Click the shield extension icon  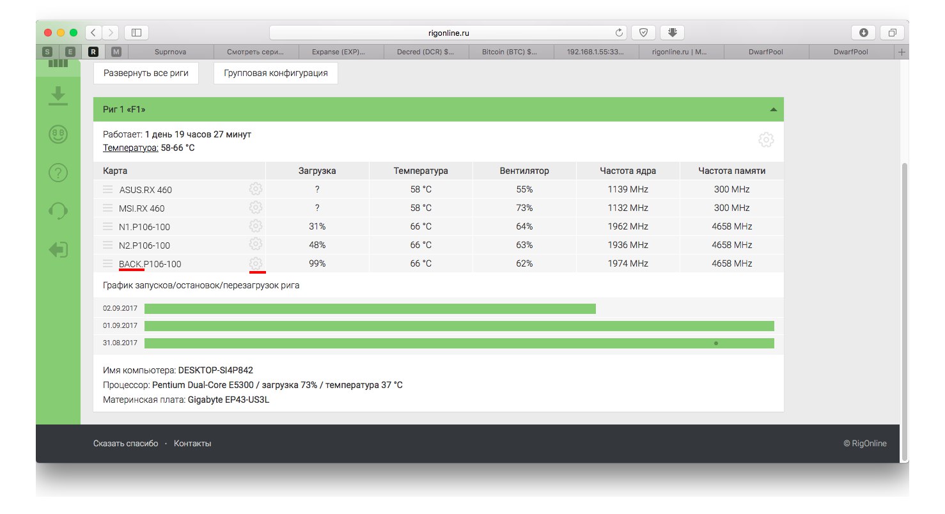coord(643,33)
